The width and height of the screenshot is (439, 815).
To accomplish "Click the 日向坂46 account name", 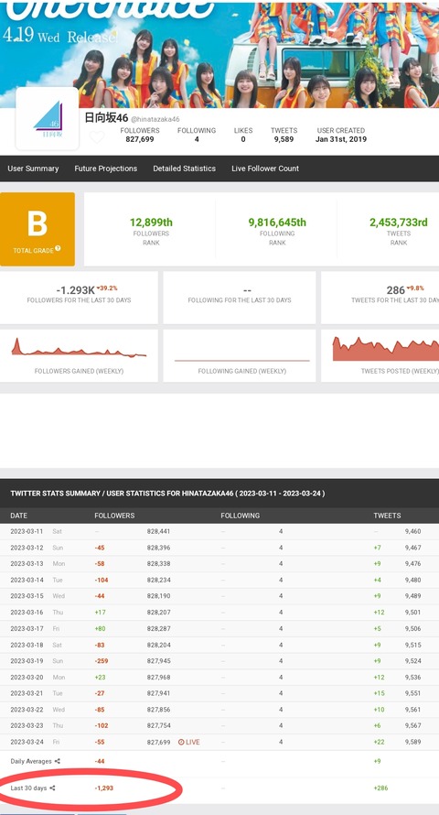I will (106, 118).
